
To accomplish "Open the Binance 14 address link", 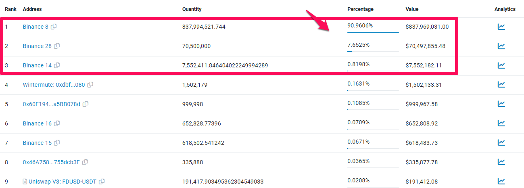I will click(37, 65).
